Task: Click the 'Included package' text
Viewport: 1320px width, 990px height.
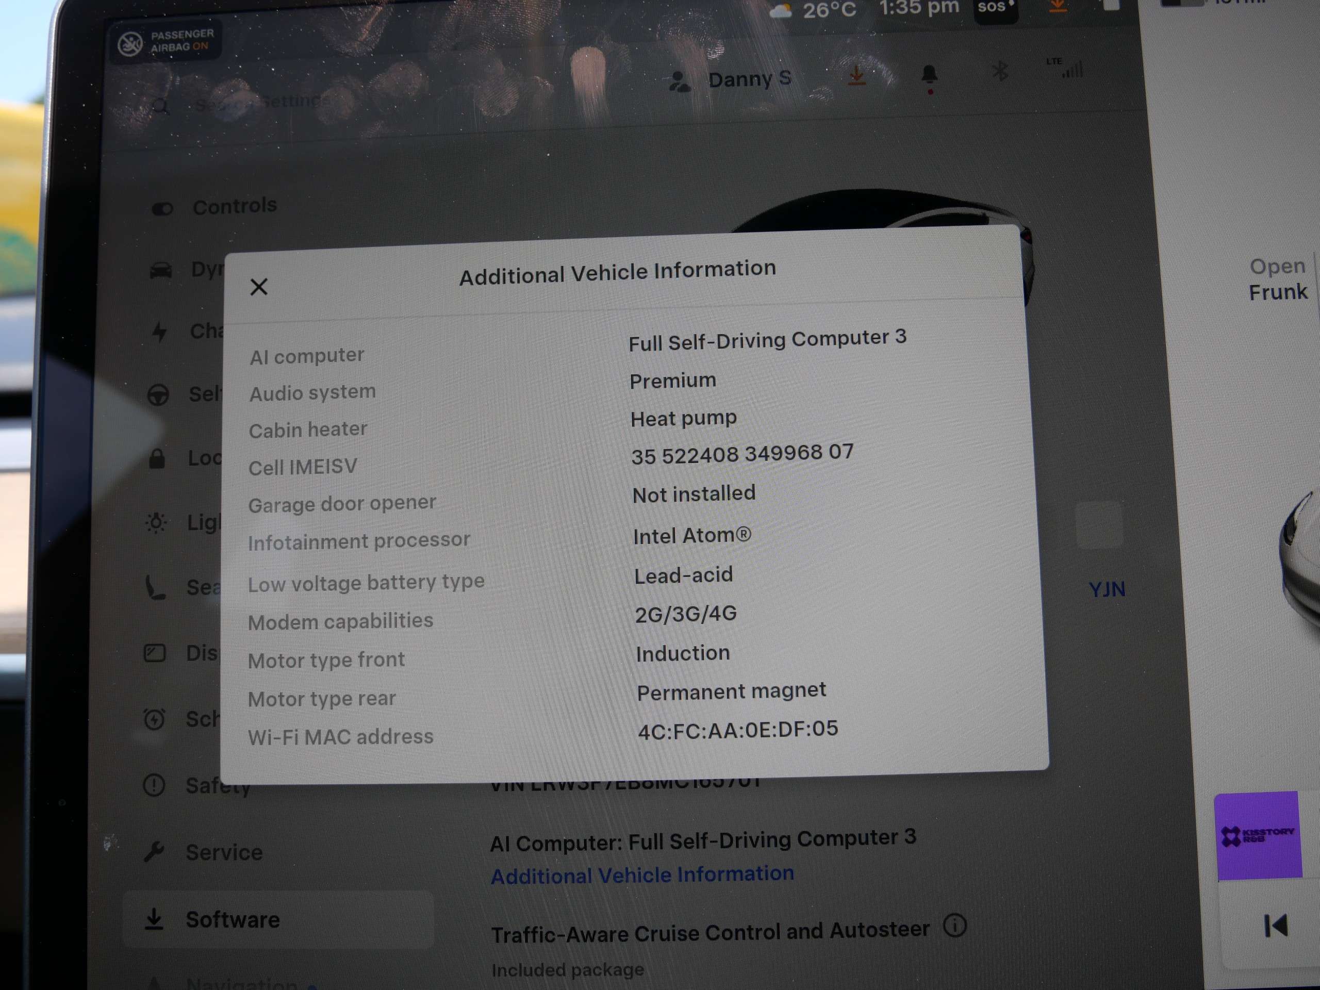Action: tap(568, 970)
